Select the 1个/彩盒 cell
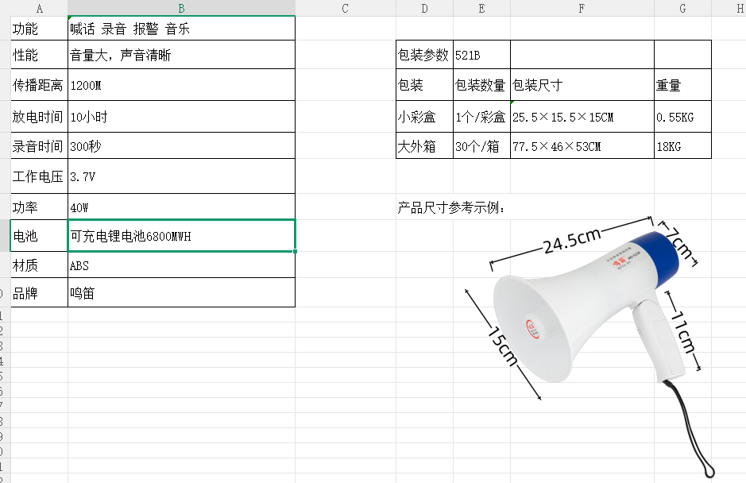 click(x=481, y=117)
